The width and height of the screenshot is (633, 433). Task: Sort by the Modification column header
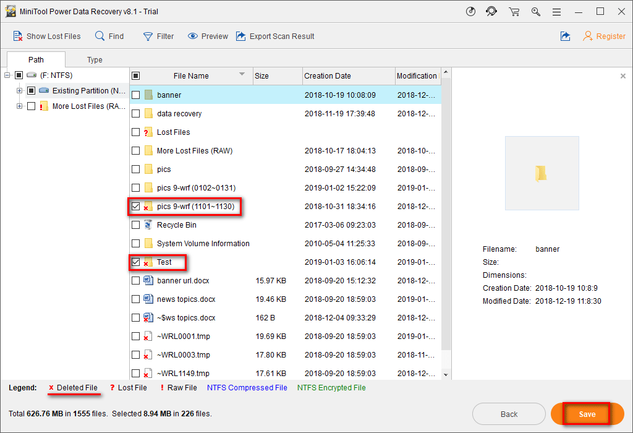point(418,76)
